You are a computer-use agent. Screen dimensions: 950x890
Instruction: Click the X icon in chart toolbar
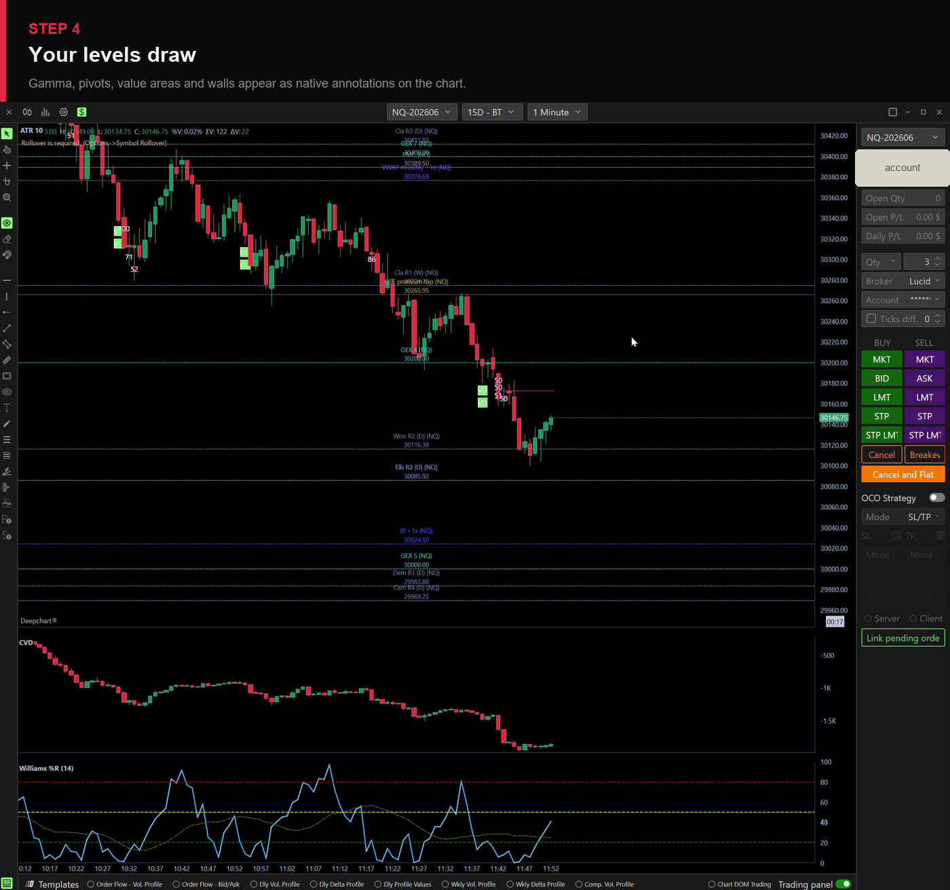9,112
